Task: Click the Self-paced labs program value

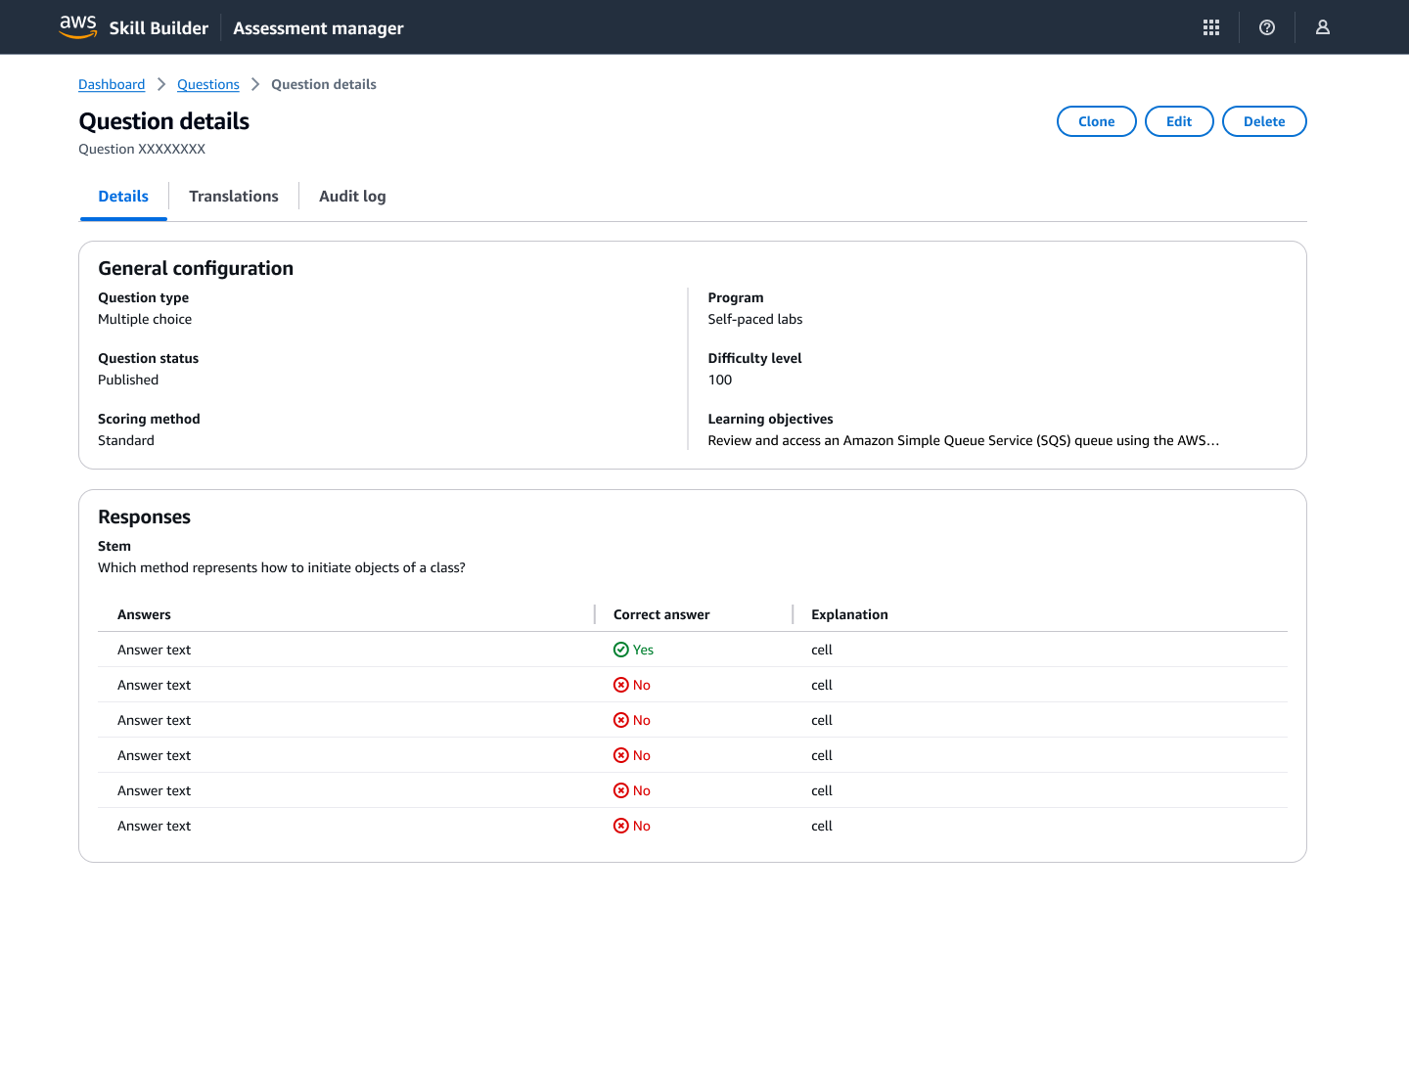Action: 755,319
